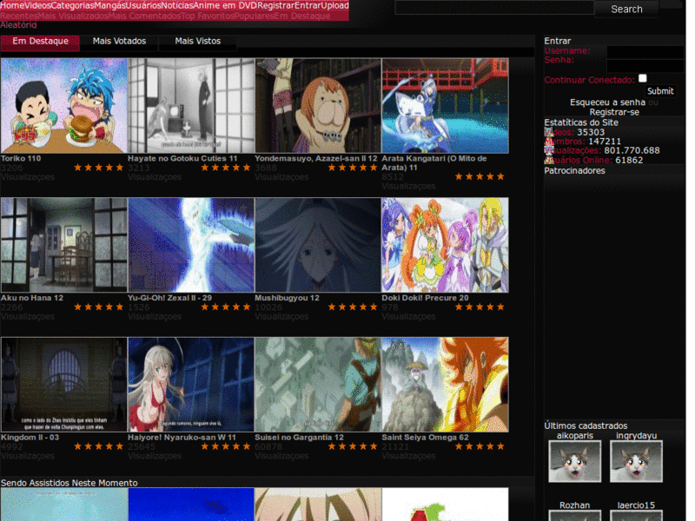Open the Mushibugyou 12 thumbnail
695x521 pixels.
(318, 245)
